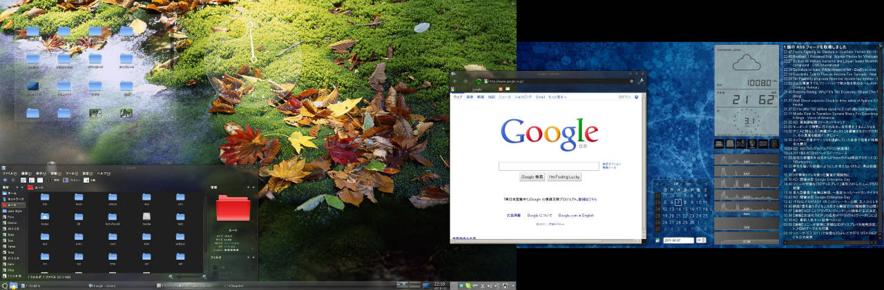
Task: Open Google 画像 link in top navigation
Action: click(x=469, y=97)
